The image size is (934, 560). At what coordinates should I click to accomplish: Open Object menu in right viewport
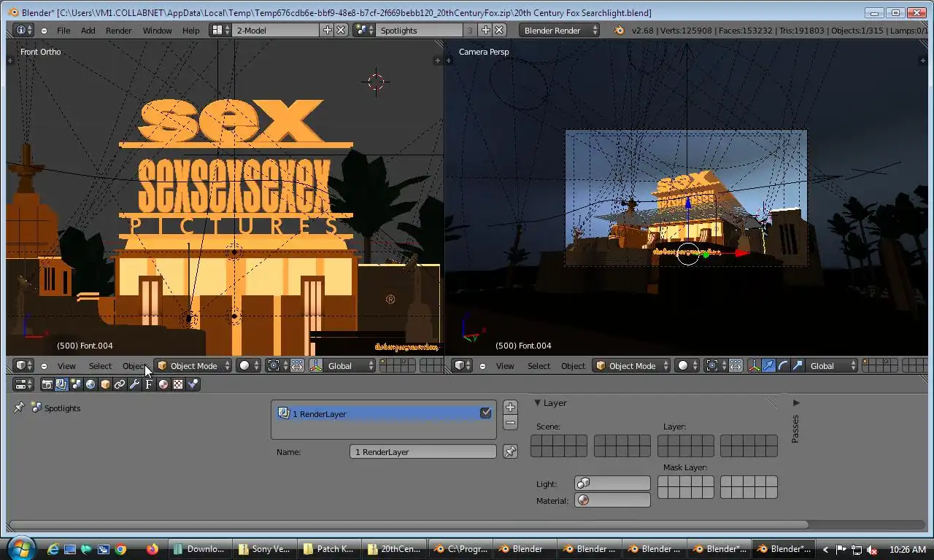(573, 366)
